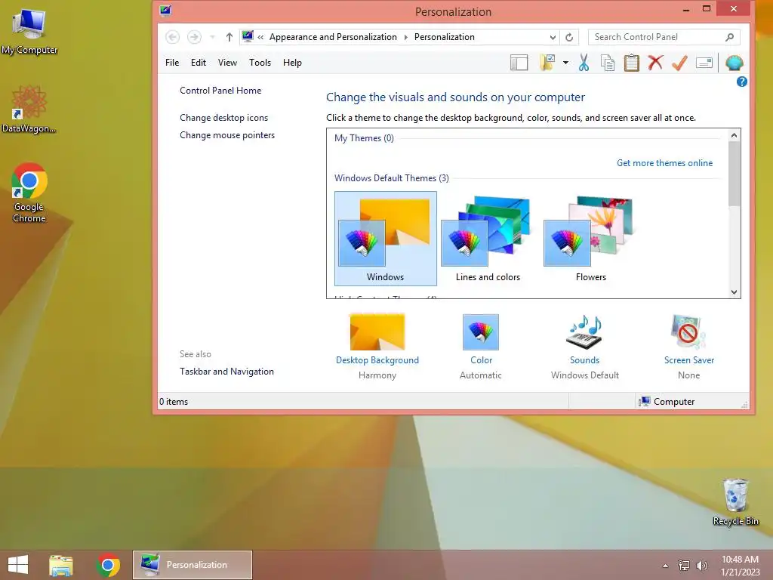Click the Paste clipboard toolbar icon

pos(632,63)
